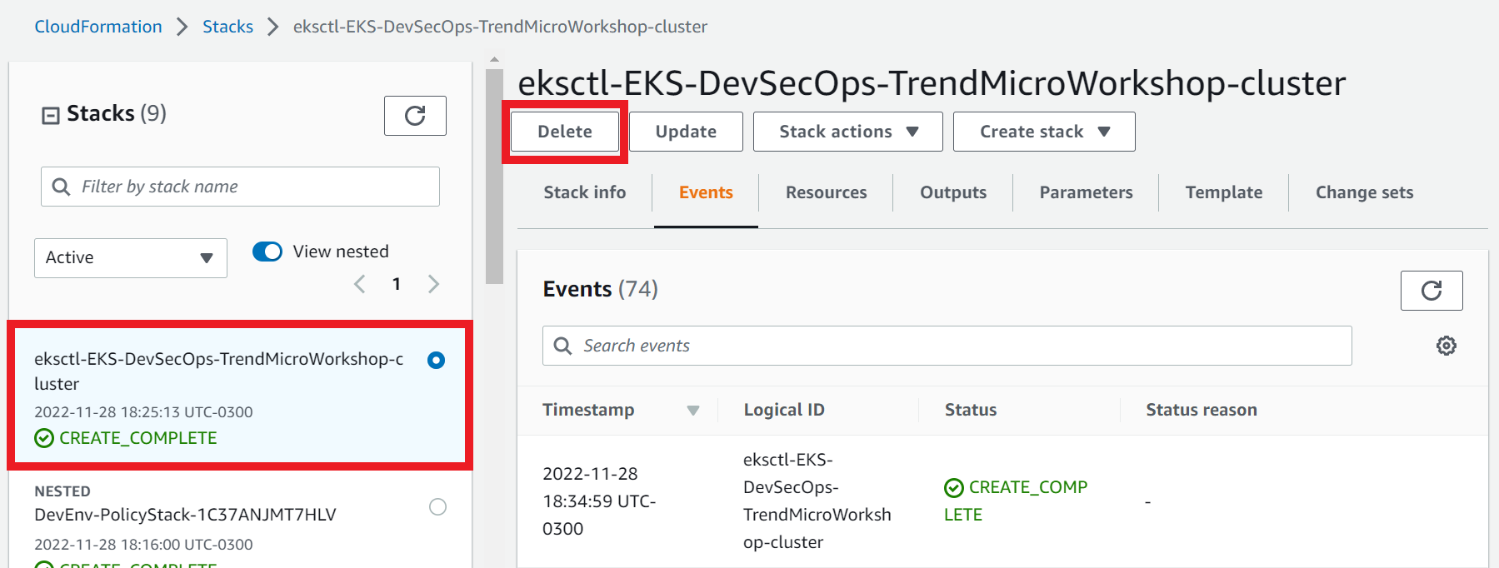1499x568 pixels.
Task: Open the Stack info tab
Action: 585,192
